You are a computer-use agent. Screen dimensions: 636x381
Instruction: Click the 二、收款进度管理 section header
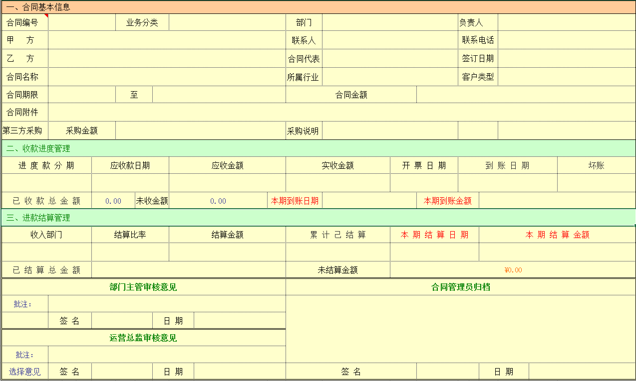point(38,148)
